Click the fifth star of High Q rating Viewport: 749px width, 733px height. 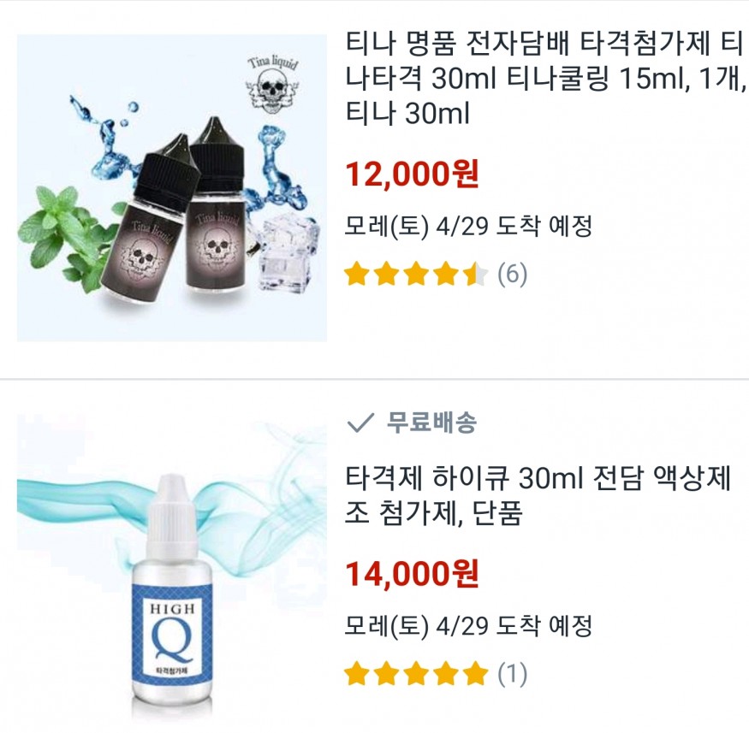click(x=475, y=674)
